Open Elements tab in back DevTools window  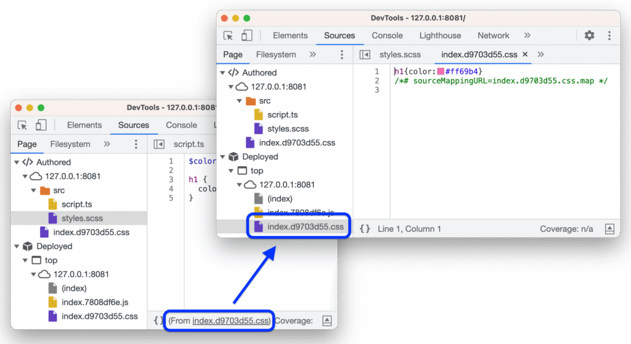[84, 125]
